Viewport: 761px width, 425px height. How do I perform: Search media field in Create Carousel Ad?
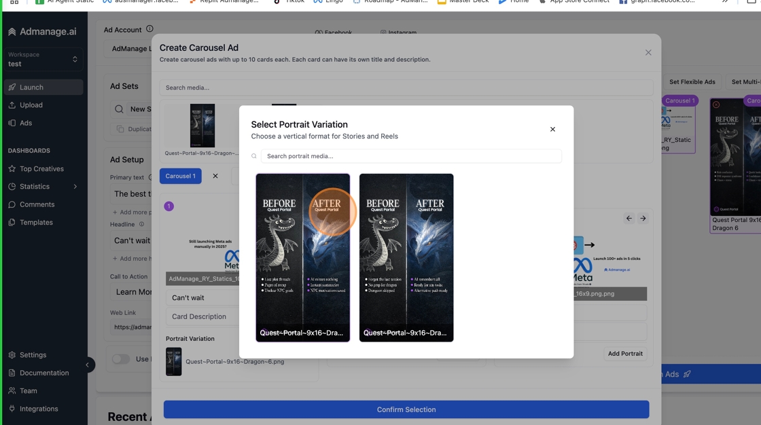(406, 88)
